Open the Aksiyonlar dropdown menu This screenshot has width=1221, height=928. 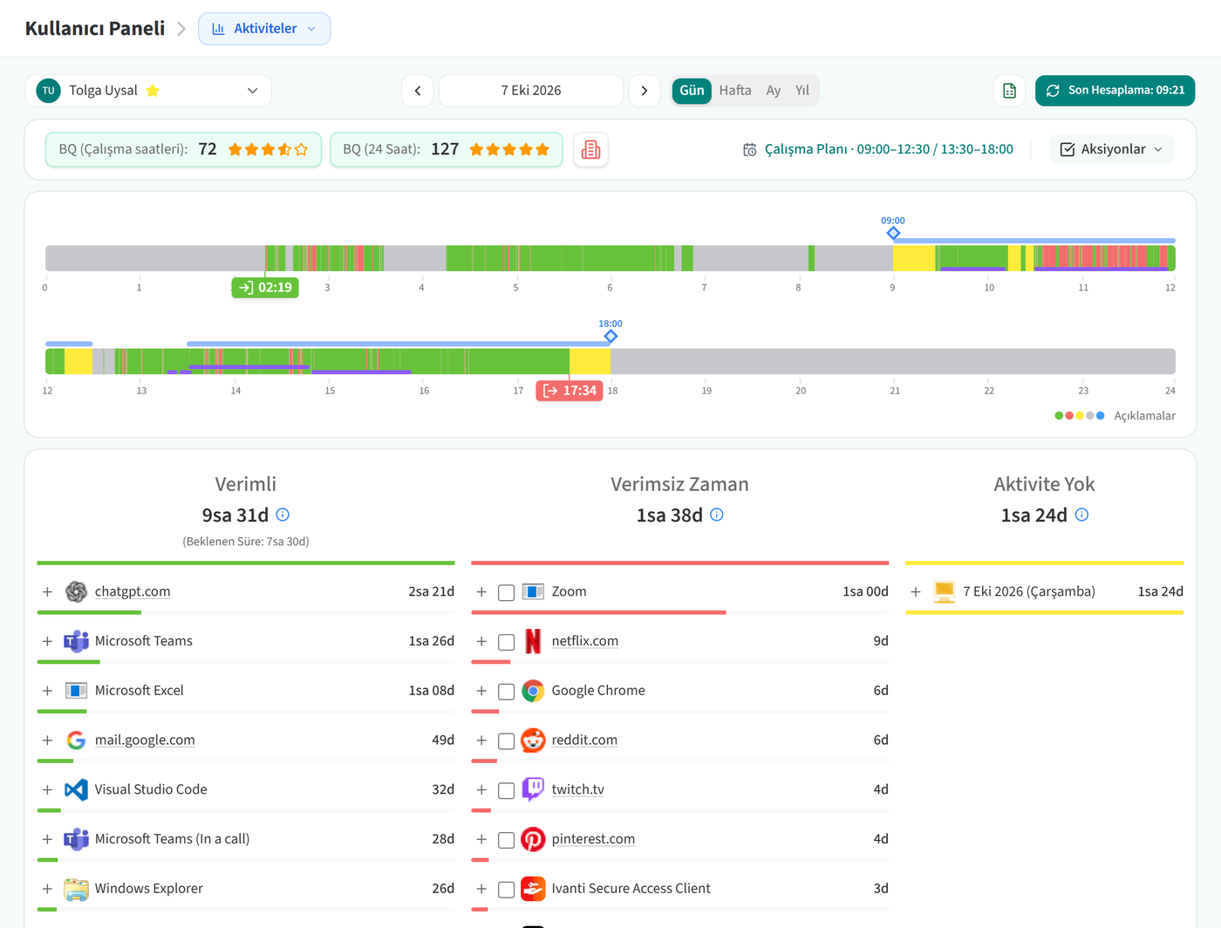click(1111, 149)
